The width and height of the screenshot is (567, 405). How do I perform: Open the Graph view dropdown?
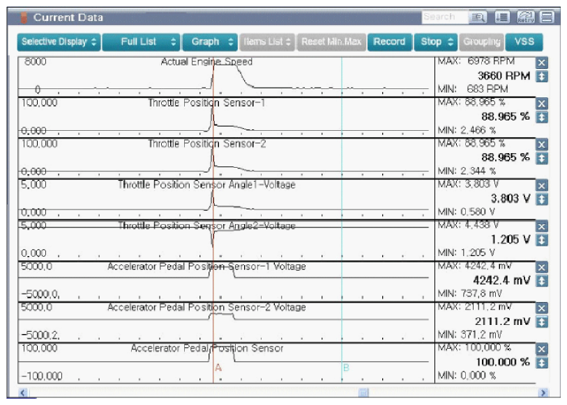click(210, 42)
